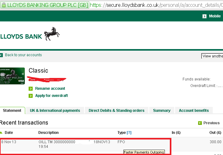Click the Date sort arrow icon
Screen dimensions: 223x155
tap(1, 133)
